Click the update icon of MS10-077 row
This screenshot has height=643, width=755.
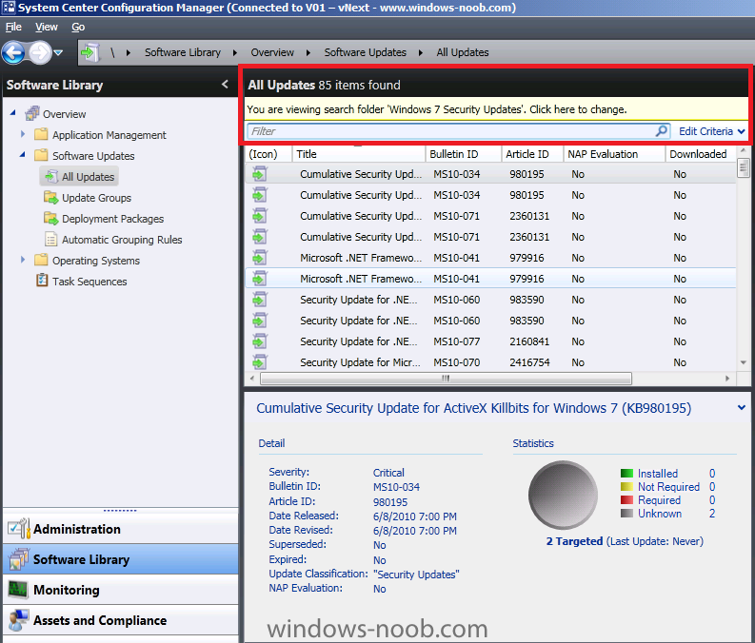(260, 341)
